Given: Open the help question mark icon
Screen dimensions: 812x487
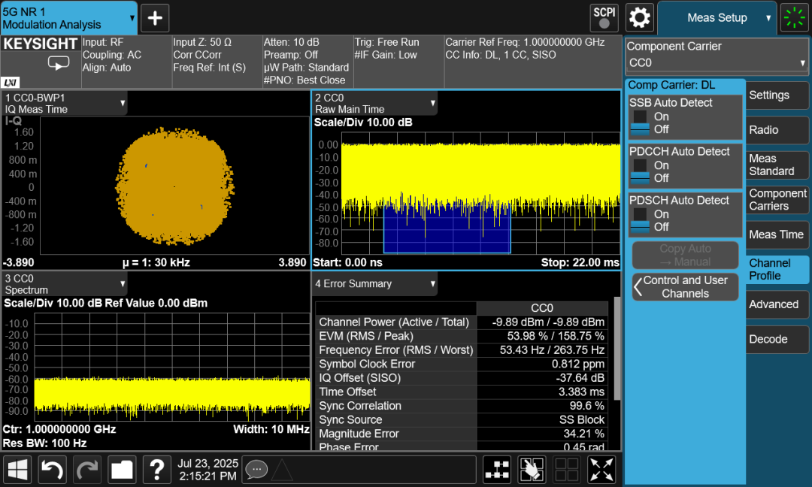Looking at the screenshot, I should (x=156, y=470).
